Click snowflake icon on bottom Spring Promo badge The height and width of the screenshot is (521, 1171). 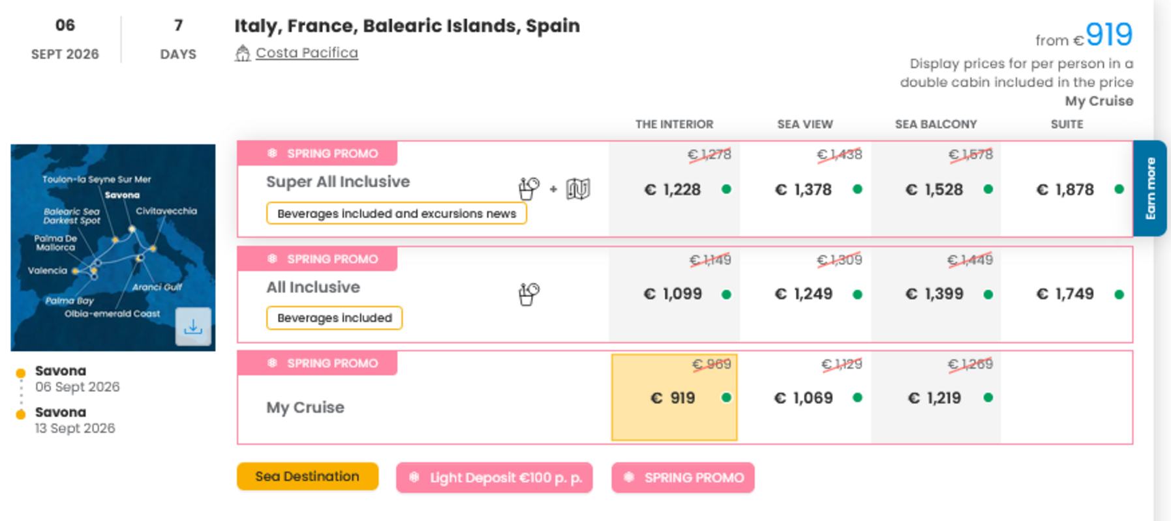pos(629,477)
